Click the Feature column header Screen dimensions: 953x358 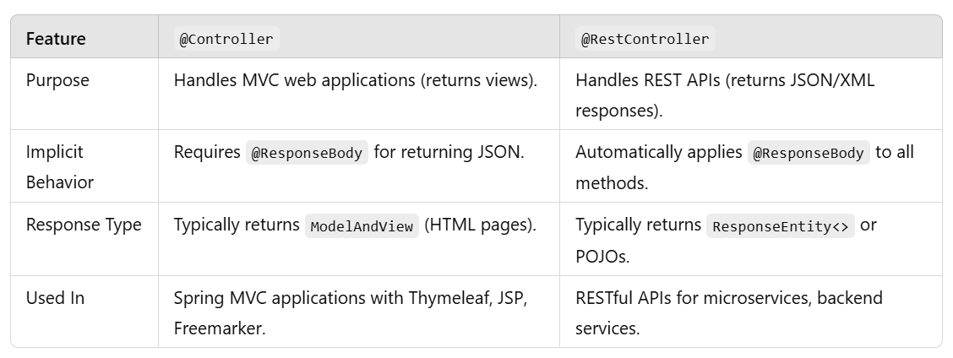pyautogui.click(x=56, y=39)
